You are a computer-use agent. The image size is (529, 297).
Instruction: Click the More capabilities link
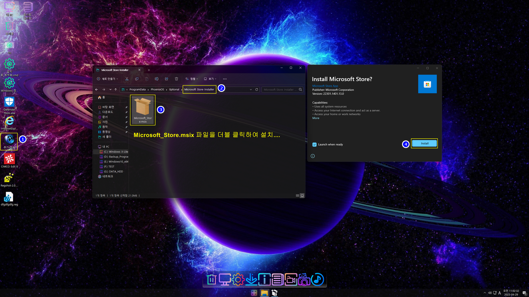(316, 118)
